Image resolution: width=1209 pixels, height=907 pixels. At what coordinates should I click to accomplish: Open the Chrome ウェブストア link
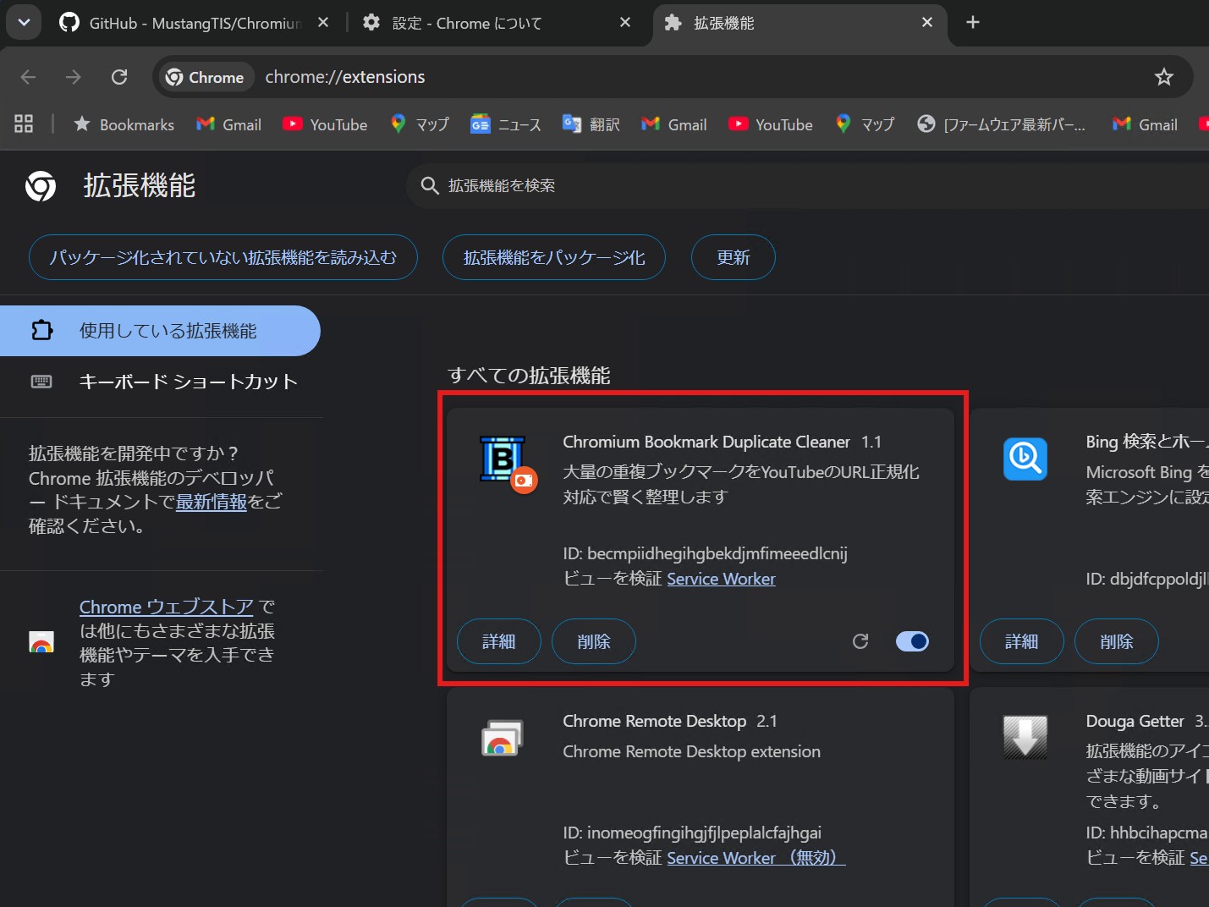167,607
